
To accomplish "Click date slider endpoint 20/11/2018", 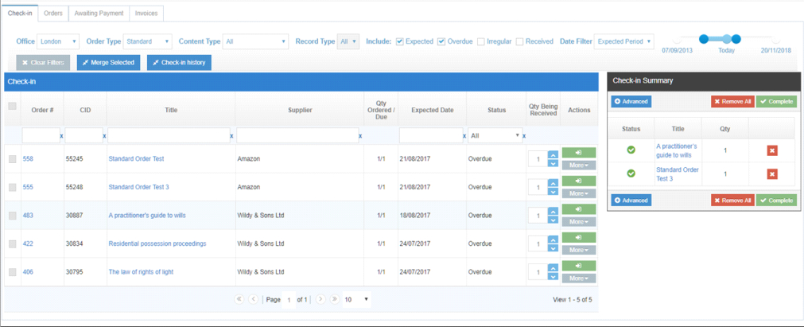I will 776,40.
